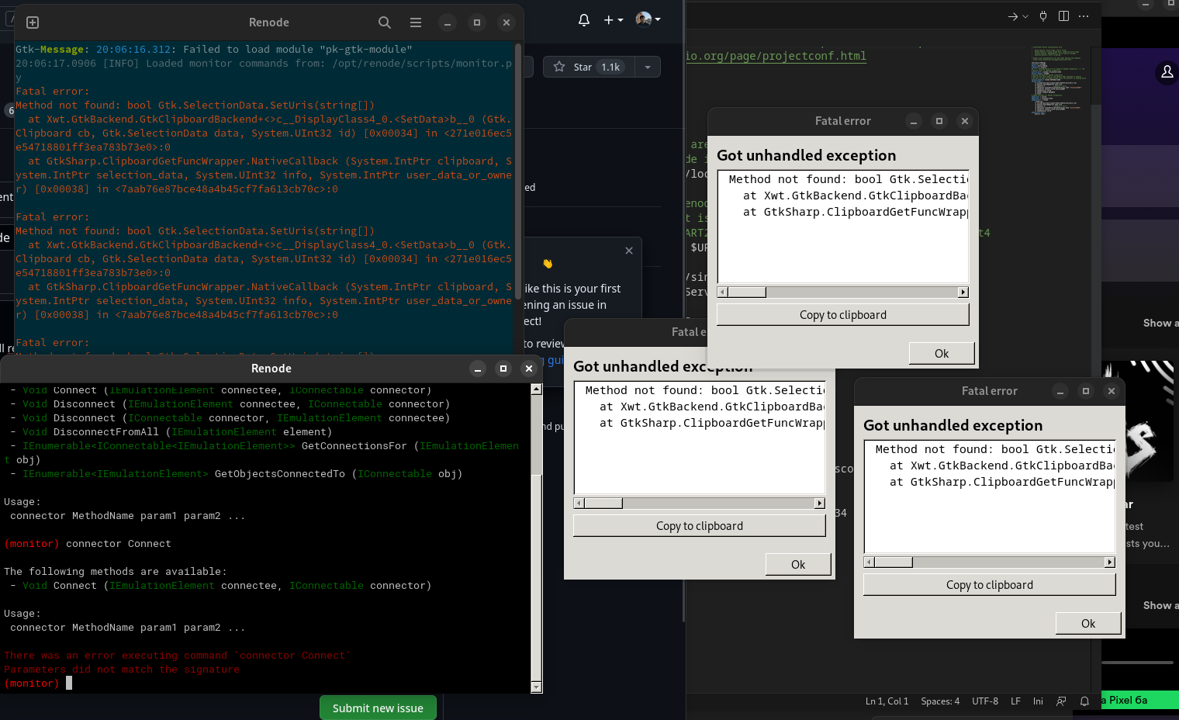Click the plug icon in editor toolbar
The width and height of the screenshot is (1179, 720).
pos(1043,16)
